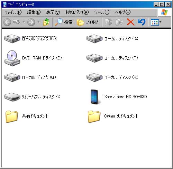173x169 pixels.
Task: Select the Owner のドキュメント folder
Action: pyautogui.click(x=113, y=116)
